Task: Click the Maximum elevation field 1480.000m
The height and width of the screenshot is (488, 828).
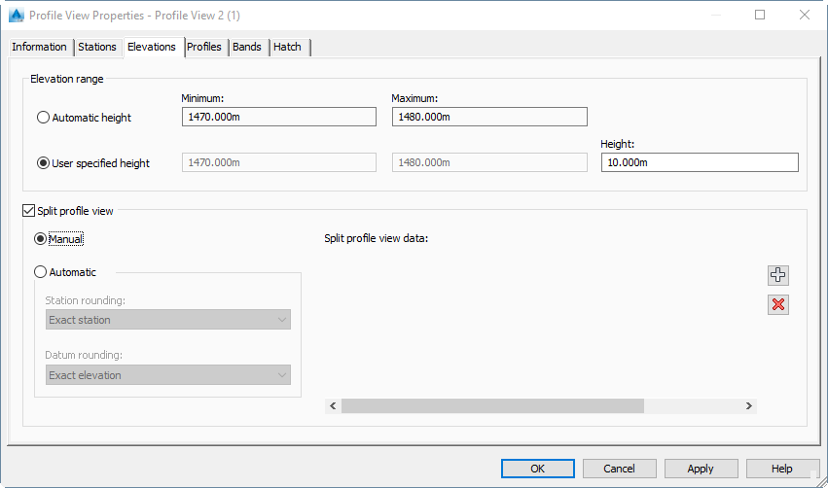Action: point(489,117)
